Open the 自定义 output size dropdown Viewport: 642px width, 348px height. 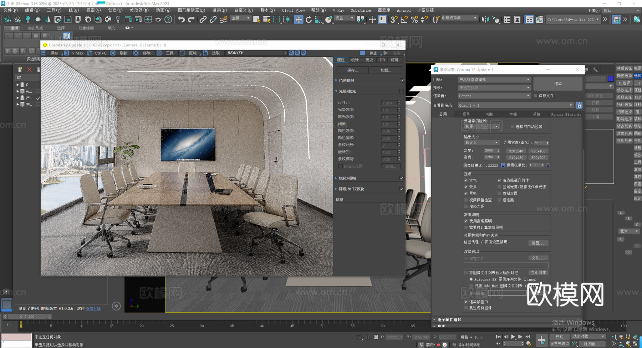pyautogui.click(x=481, y=142)
